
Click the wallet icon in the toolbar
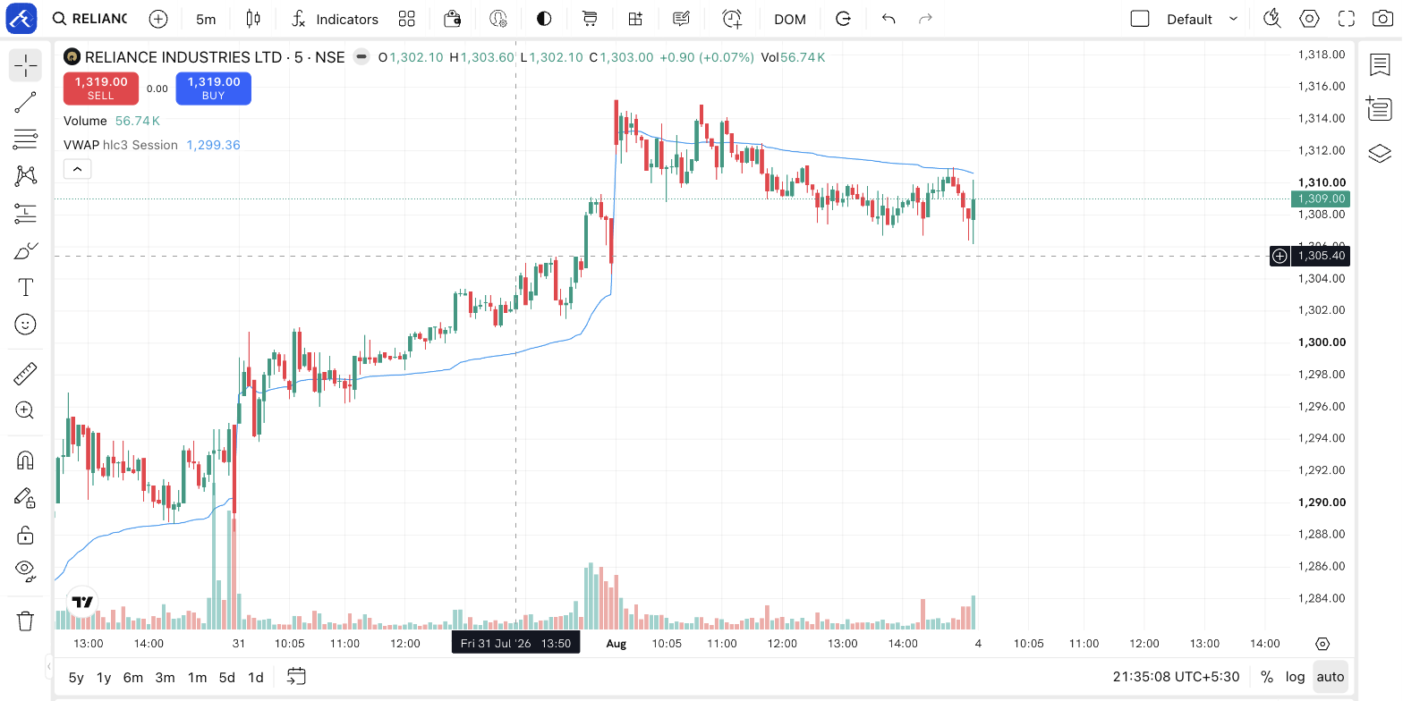click(x=453, y=19)
